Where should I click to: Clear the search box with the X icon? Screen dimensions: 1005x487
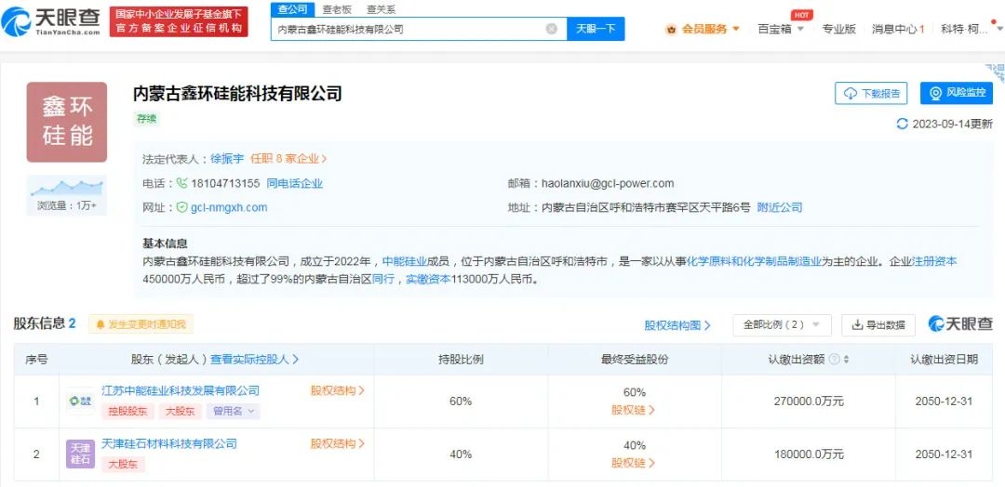551,29
